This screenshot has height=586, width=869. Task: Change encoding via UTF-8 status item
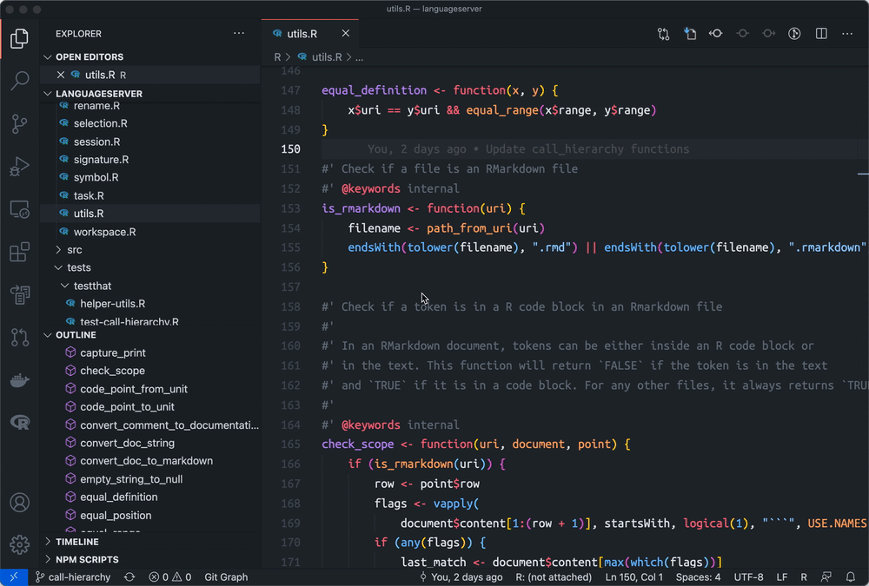pyautogui.click(x=749, y=577)
